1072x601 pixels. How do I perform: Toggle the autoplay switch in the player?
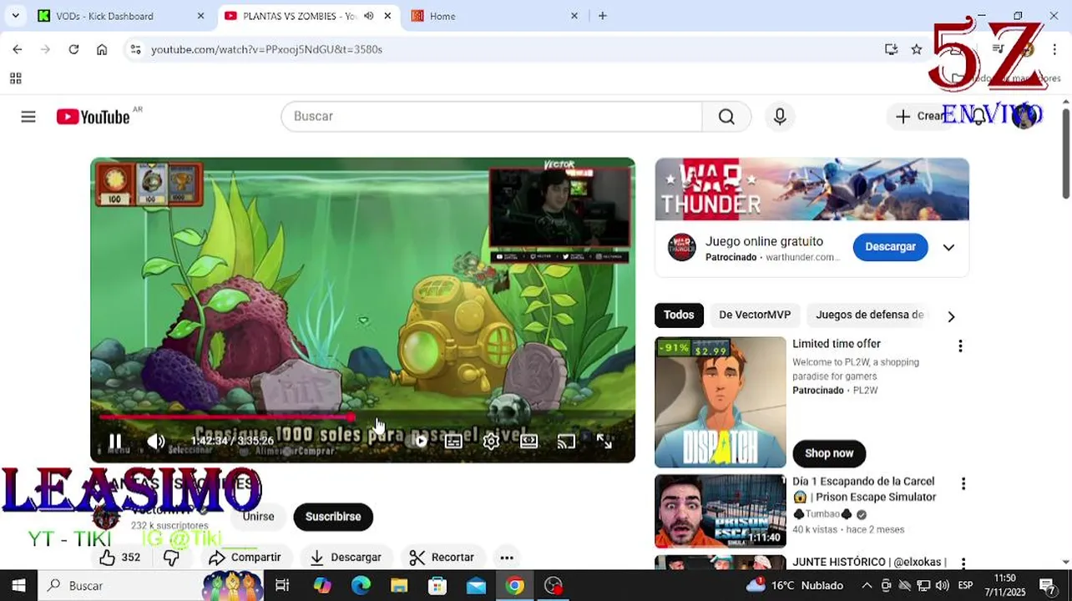(x=417, y=441)
